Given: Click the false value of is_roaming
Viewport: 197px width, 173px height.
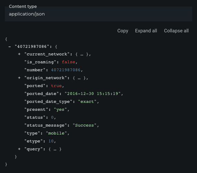Looking at the screenshot, I should (x=69, y=62).
